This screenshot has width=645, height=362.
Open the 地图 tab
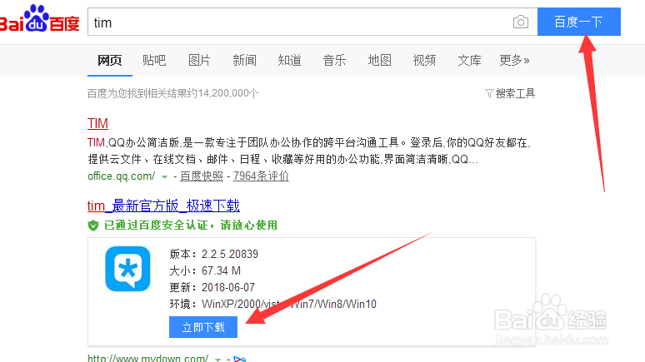[379, 61]
